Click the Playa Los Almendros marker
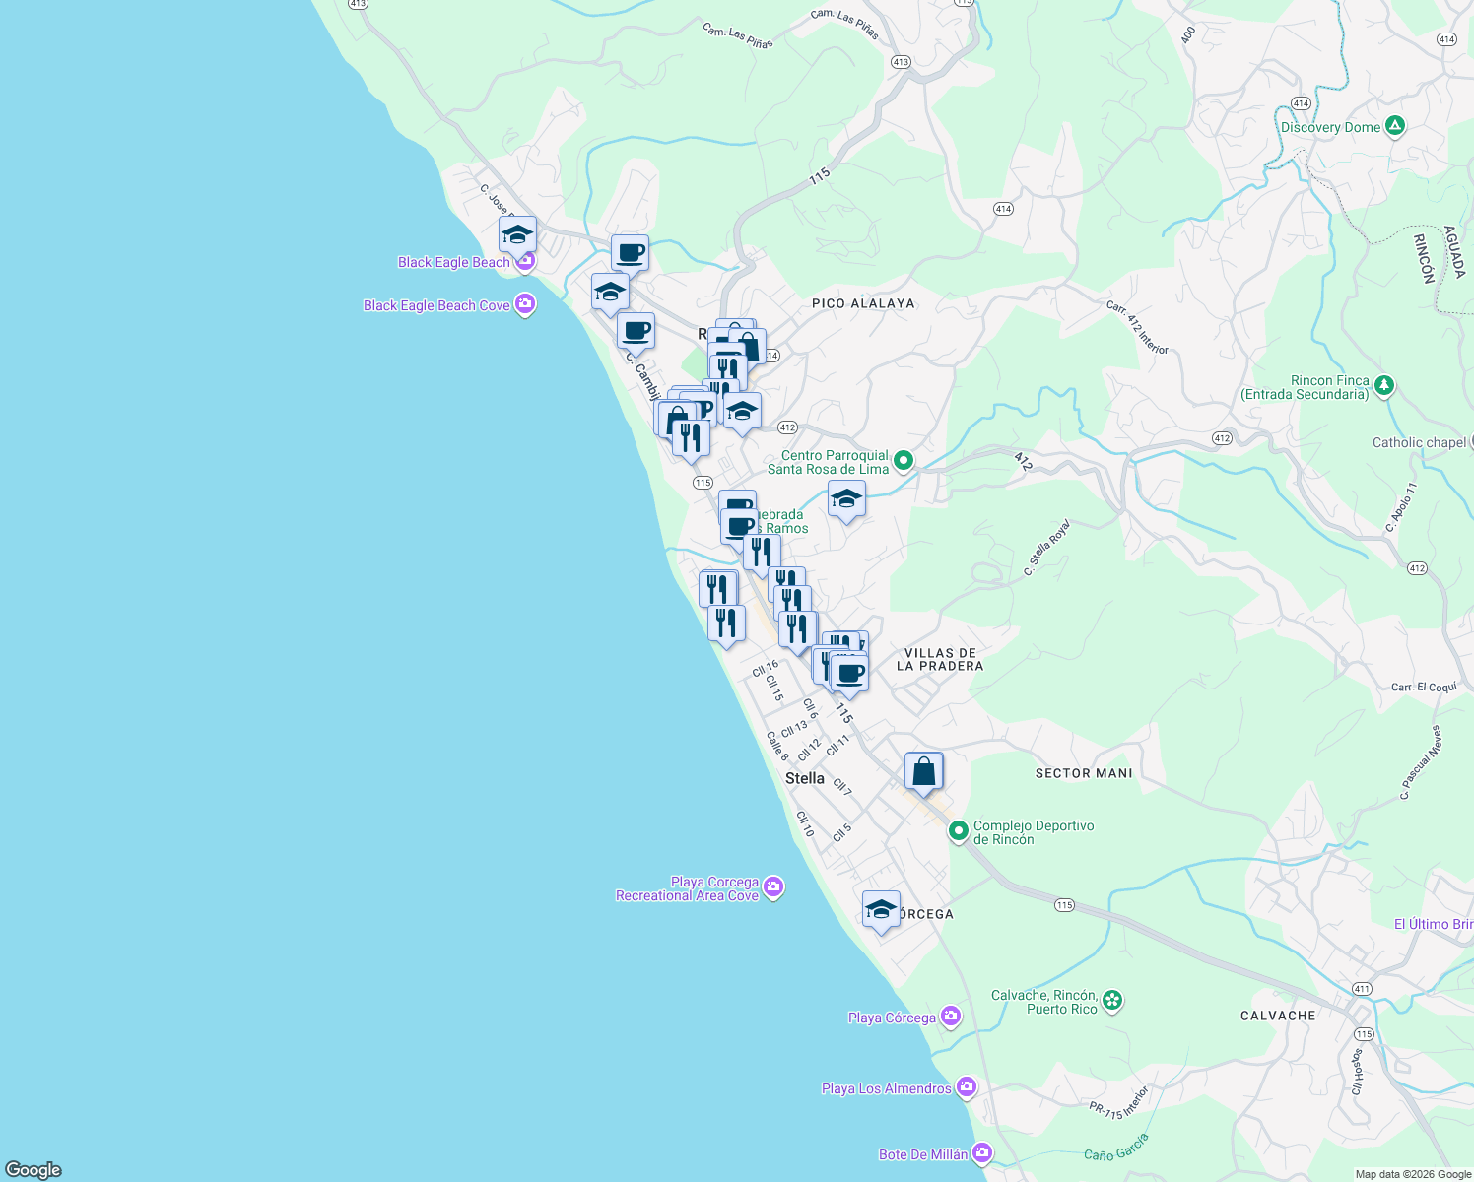Image resolution: width=1474 pixels, height=1182 pixels. pos(967,1085)
